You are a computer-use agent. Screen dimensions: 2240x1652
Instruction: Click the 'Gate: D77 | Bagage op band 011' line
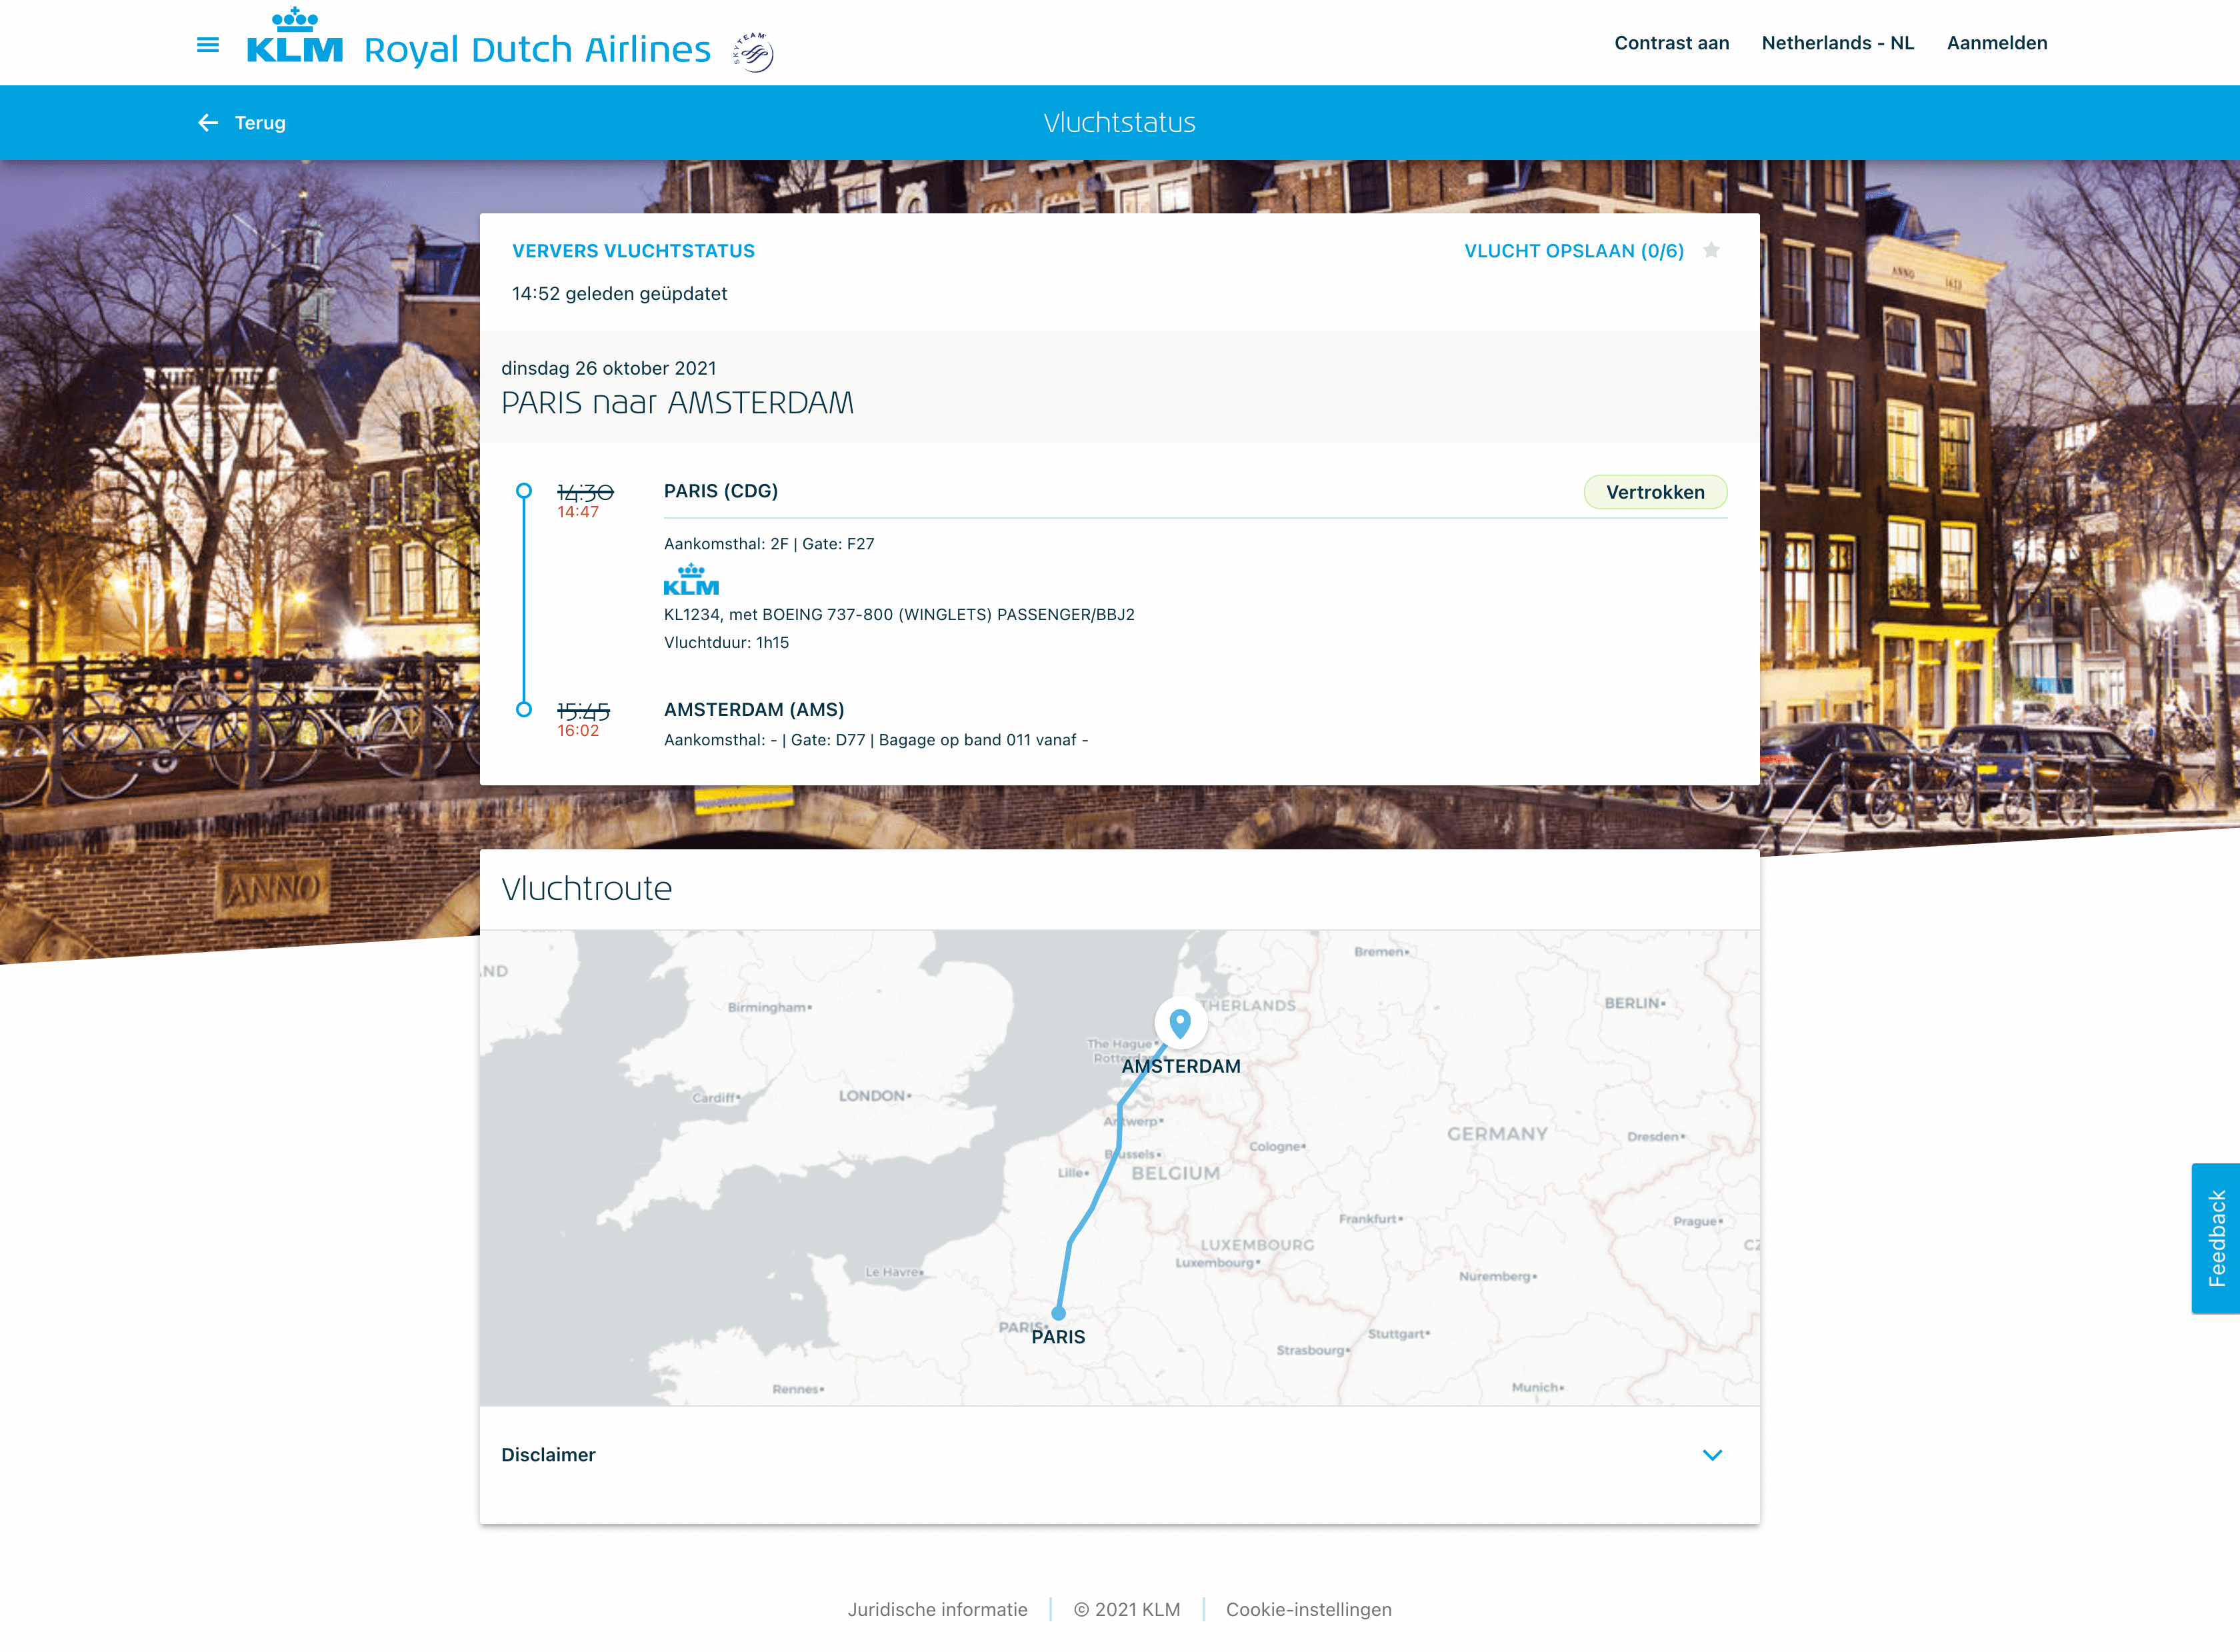876,740
